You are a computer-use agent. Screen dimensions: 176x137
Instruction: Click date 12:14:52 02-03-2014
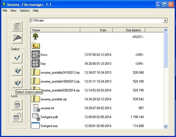click(98, 90)
